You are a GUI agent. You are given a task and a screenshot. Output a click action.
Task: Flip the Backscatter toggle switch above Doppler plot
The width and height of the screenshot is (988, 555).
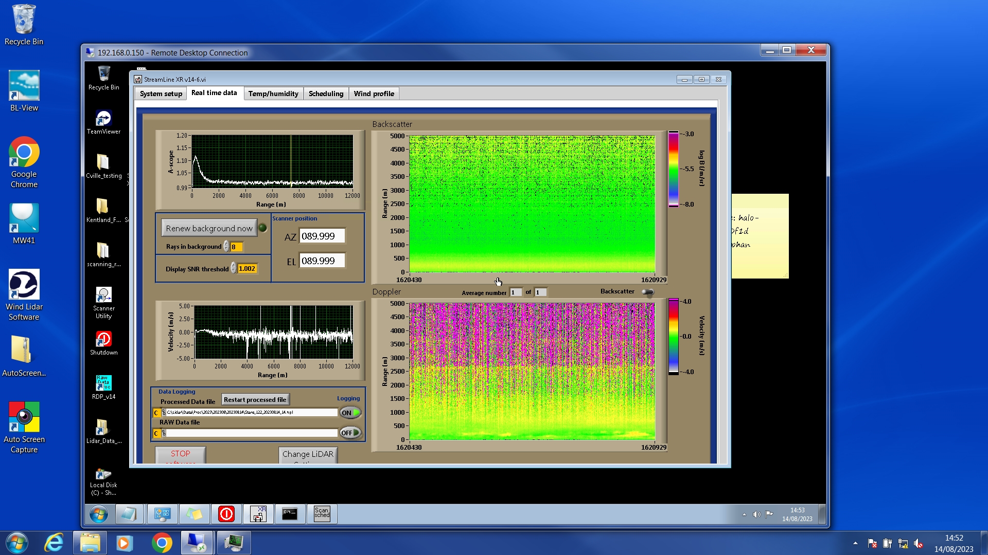click(647, 292)
